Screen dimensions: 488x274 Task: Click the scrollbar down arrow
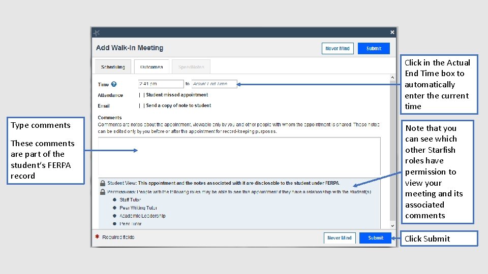[392, 226]
